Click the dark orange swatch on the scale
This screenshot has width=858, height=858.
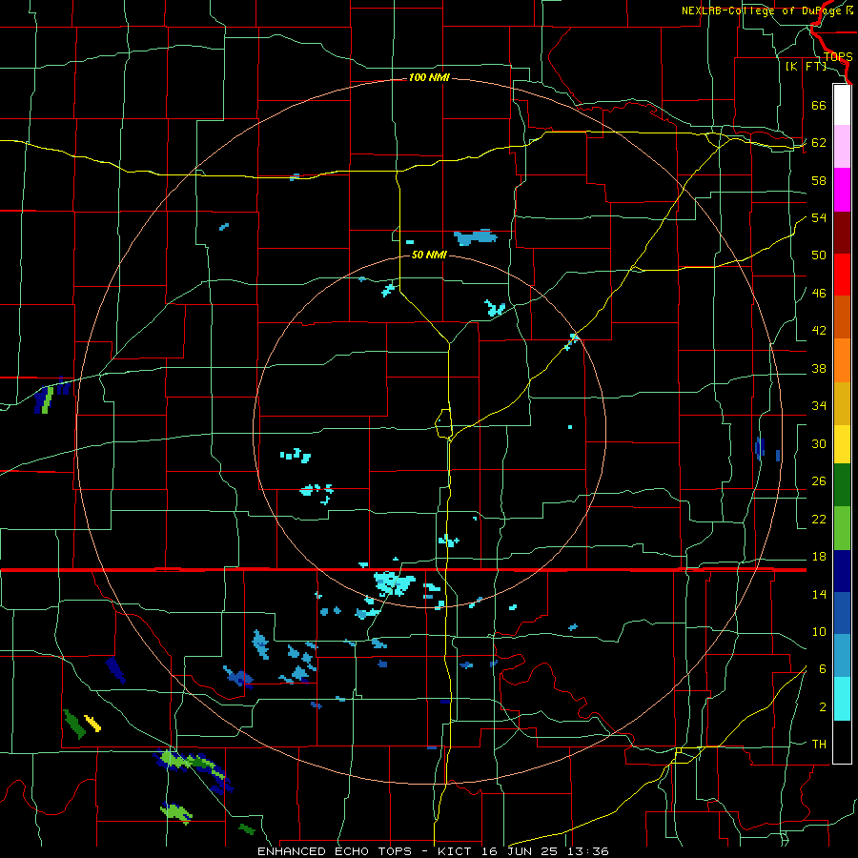(x=842, y=317)
